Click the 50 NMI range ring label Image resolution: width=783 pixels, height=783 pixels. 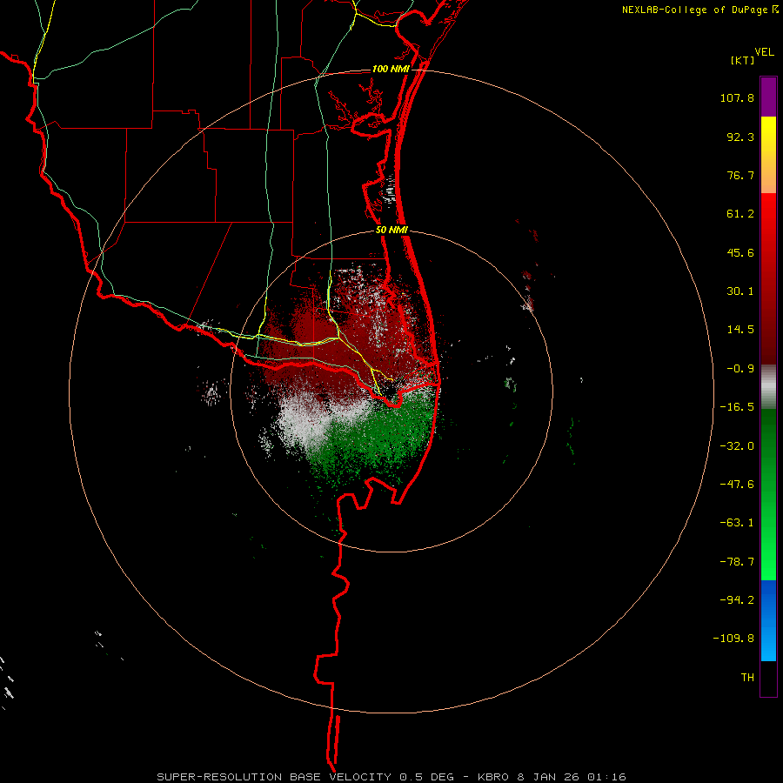(391, 231)
